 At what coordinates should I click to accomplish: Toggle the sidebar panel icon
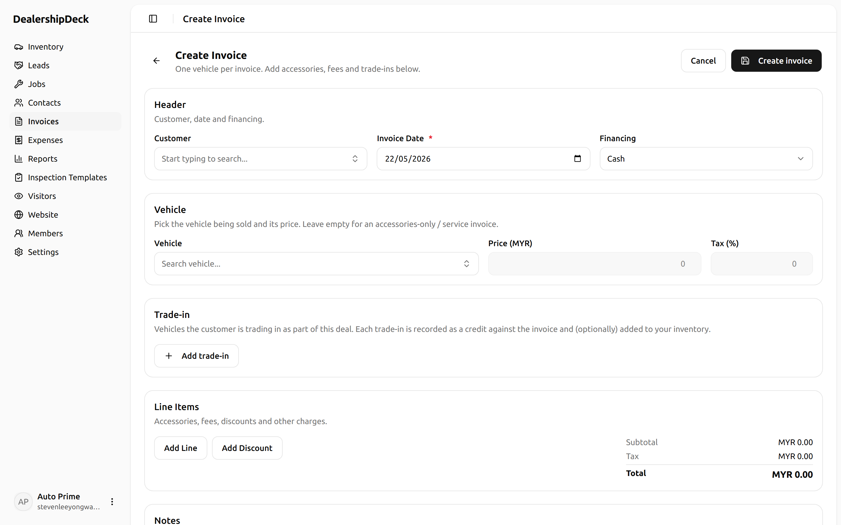pos(153,19)
